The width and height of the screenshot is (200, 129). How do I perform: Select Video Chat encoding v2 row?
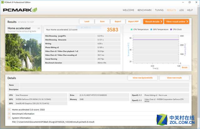82,55
